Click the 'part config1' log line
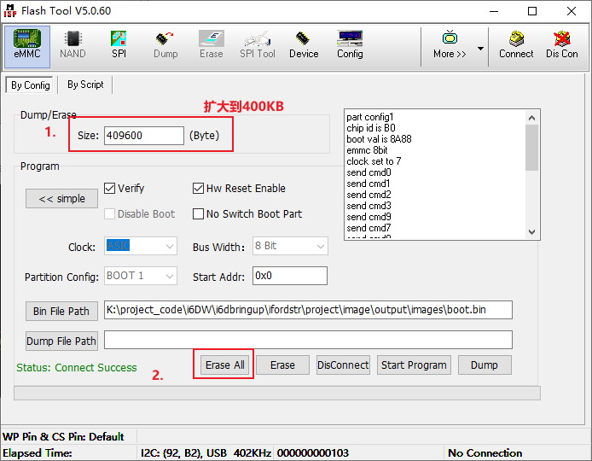 pyautogui.click(x=370, y=117)
